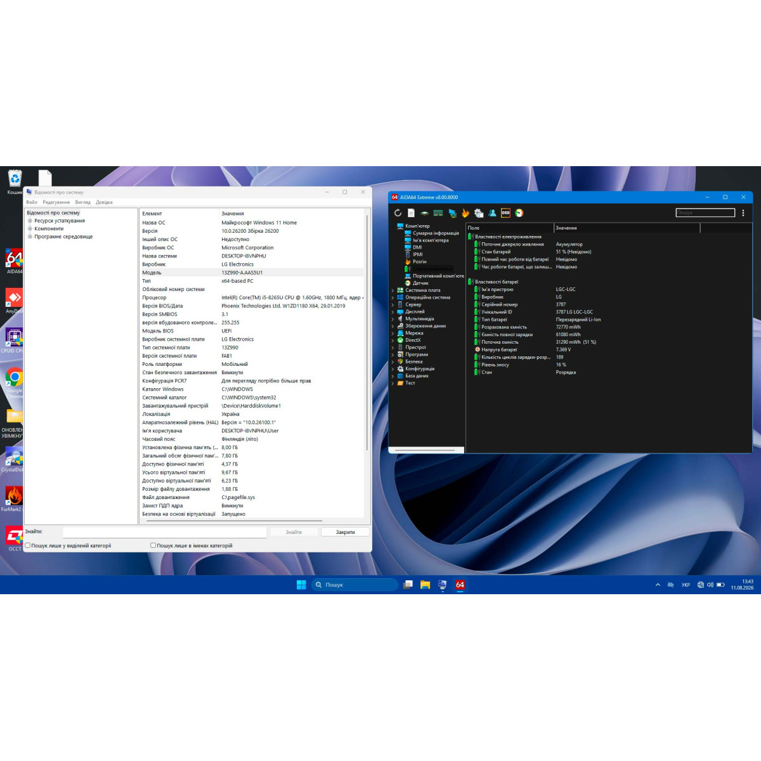Click the horizontal scrollbar under AIDA64 tree

coord(425,450)
